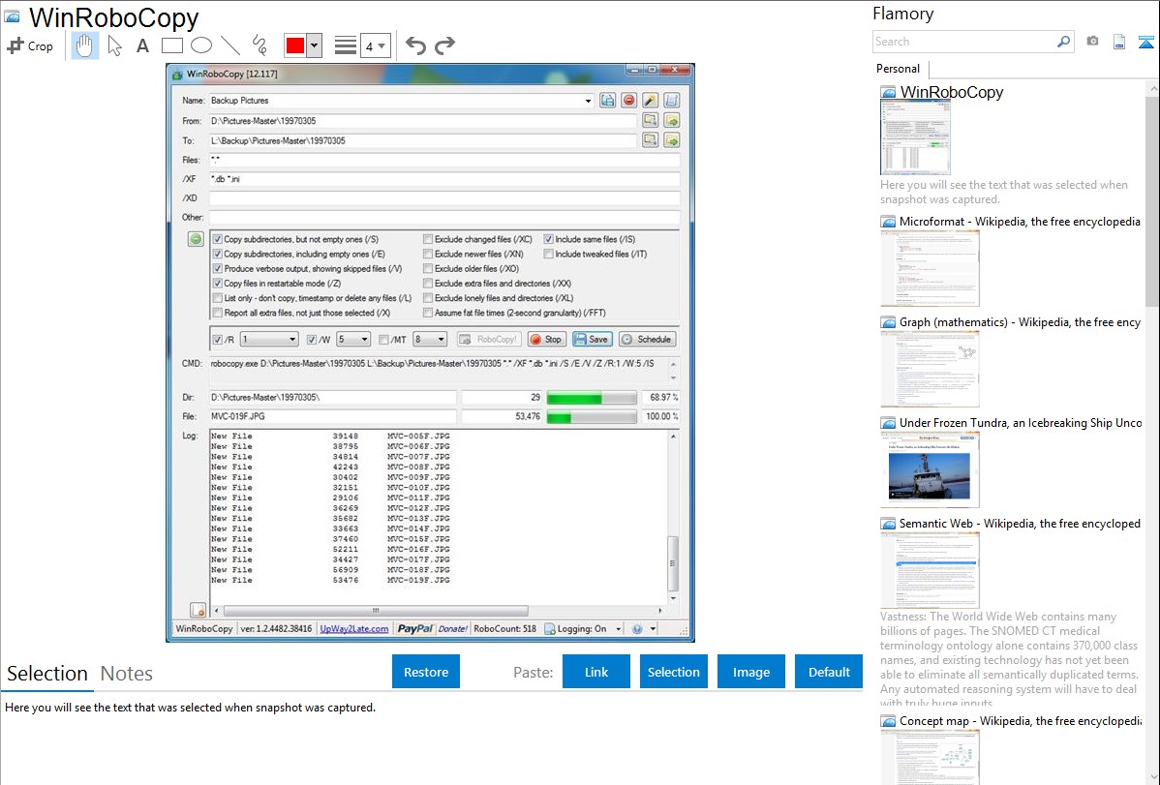
Task: Pick the ellipse shape tool
Action: (200, 45)
